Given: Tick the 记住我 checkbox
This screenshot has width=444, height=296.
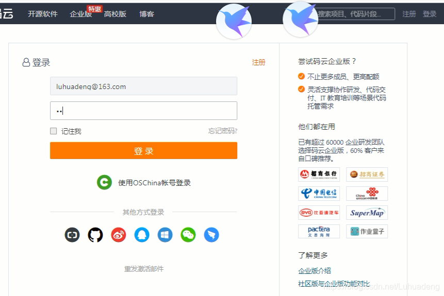Looking at the screenshot, I should pyautogui.click(x=53, y=131).
